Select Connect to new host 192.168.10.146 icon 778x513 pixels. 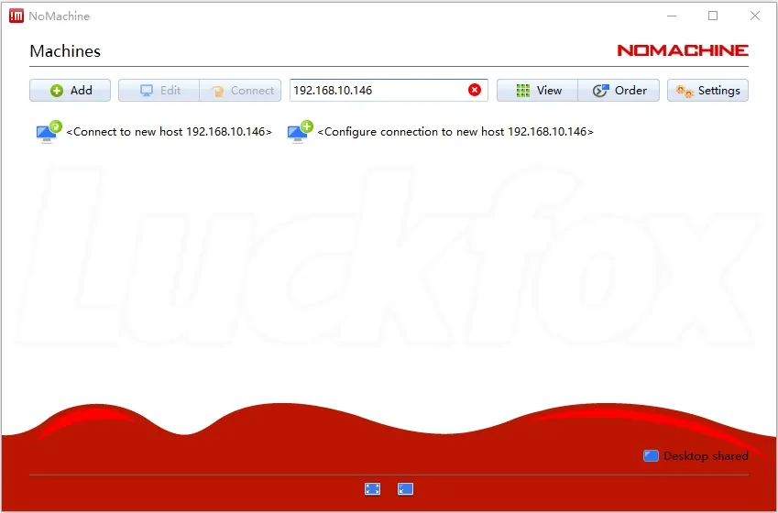49,132
